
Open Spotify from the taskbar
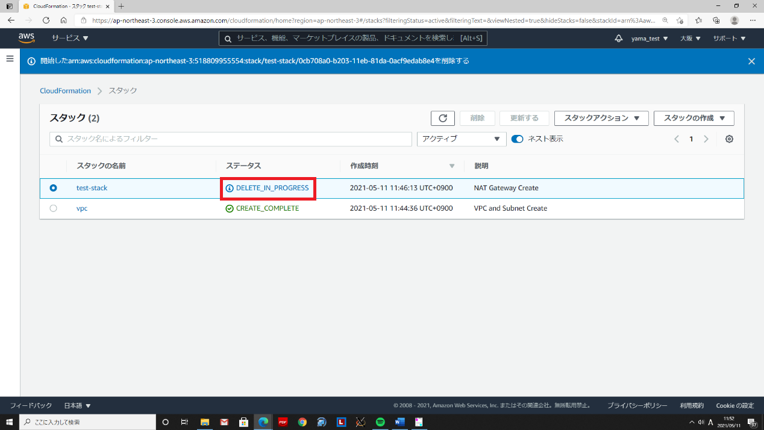[380, 422]
